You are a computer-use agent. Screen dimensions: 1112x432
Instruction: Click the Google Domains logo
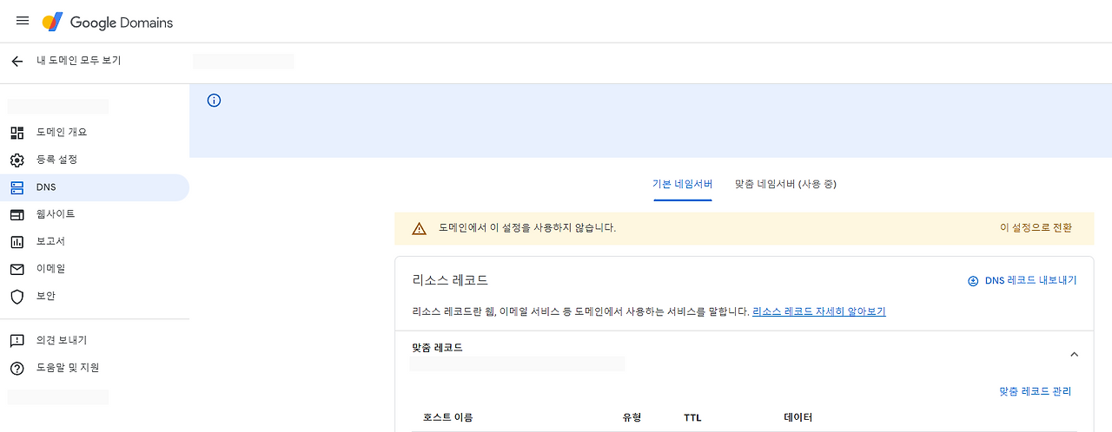point(108,22)
